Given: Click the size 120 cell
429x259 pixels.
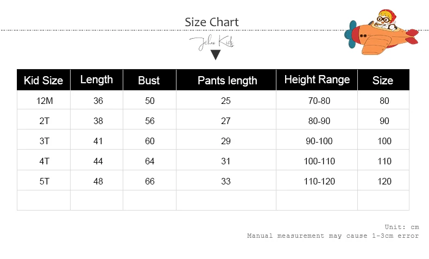Looking at the screenshot, I should tap(384, 181).
